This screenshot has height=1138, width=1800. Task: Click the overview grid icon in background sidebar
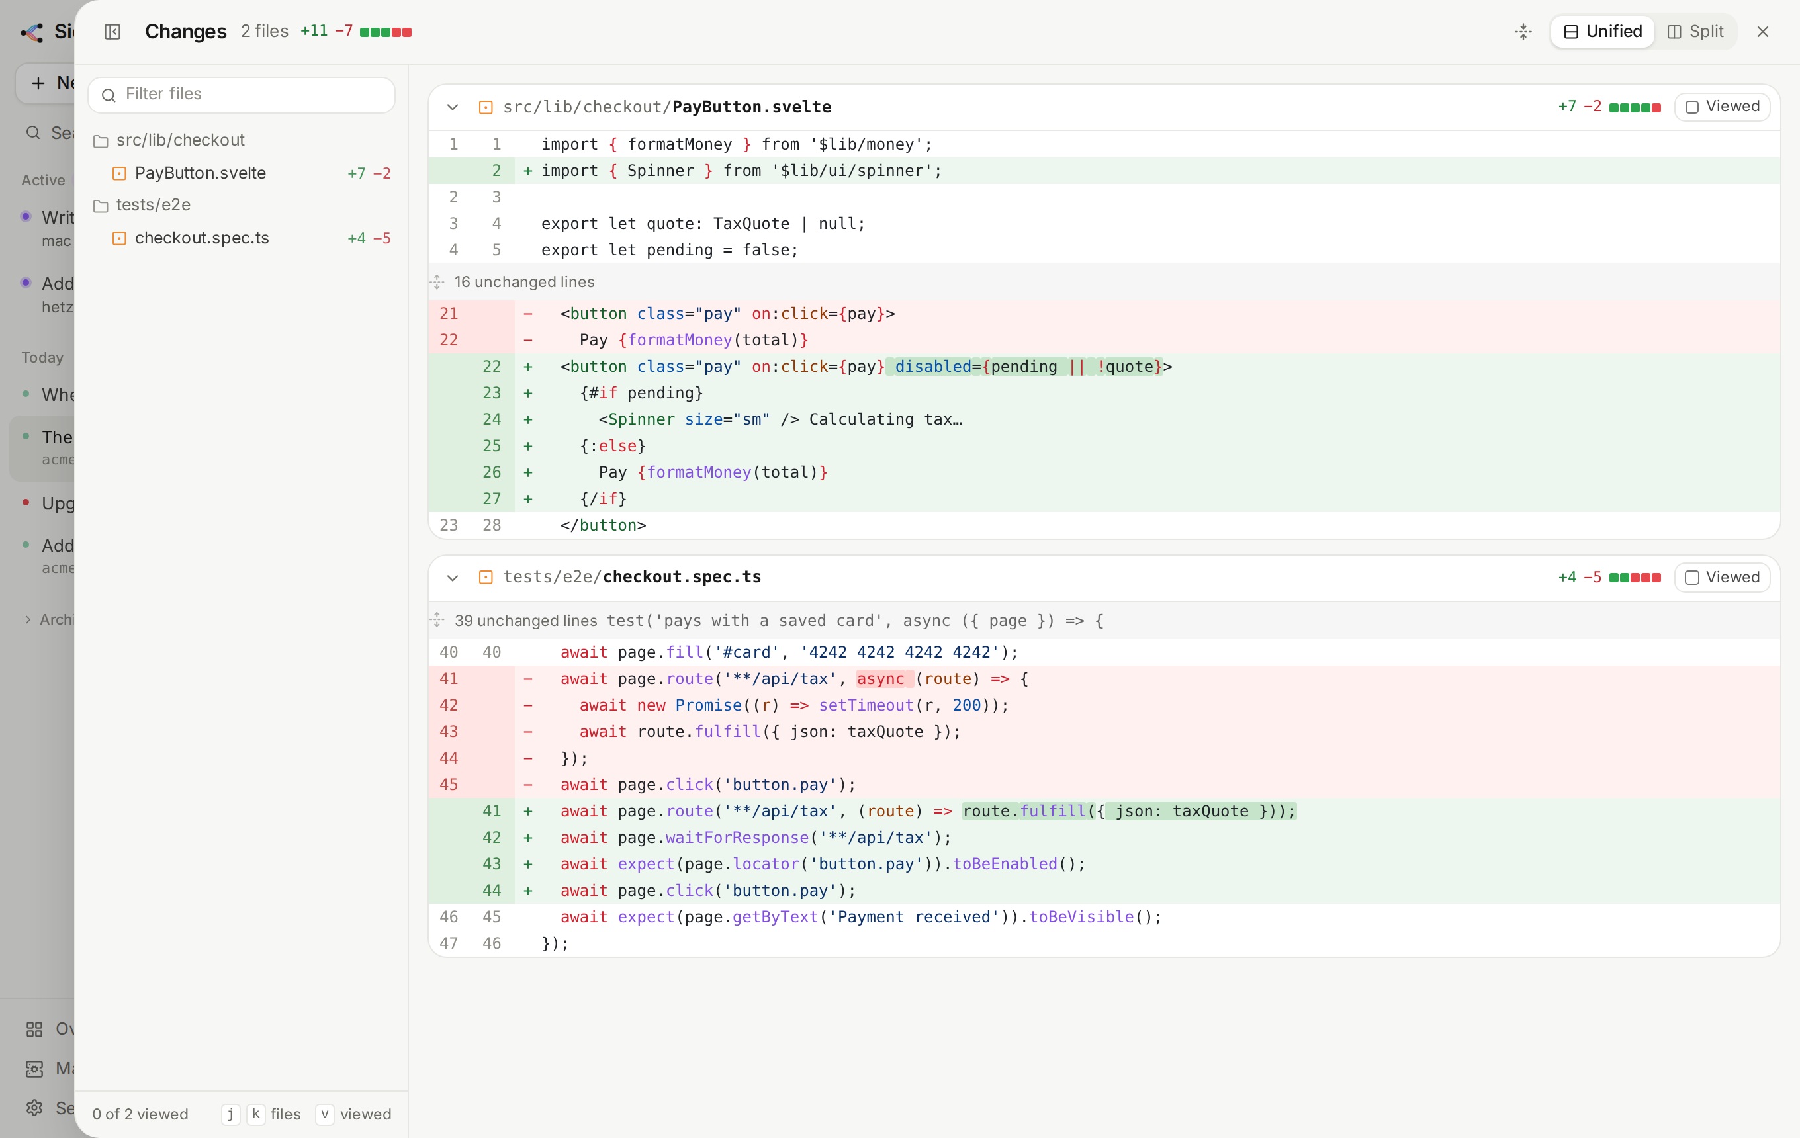pyautogui.click(x=34, y=1029)
